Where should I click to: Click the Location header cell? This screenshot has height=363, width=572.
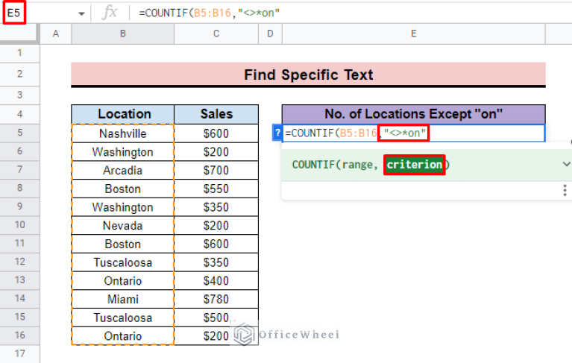click(123, 115)
